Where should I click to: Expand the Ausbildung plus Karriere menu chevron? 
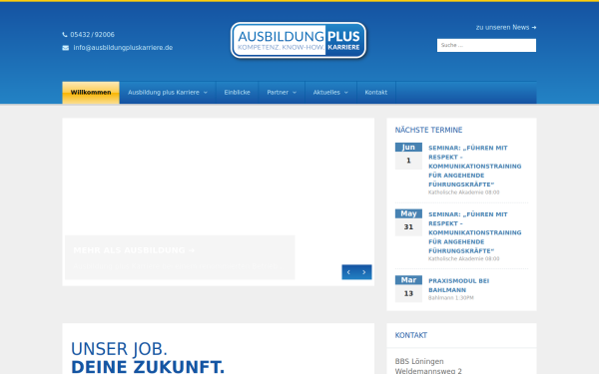(x=206, y=93)
